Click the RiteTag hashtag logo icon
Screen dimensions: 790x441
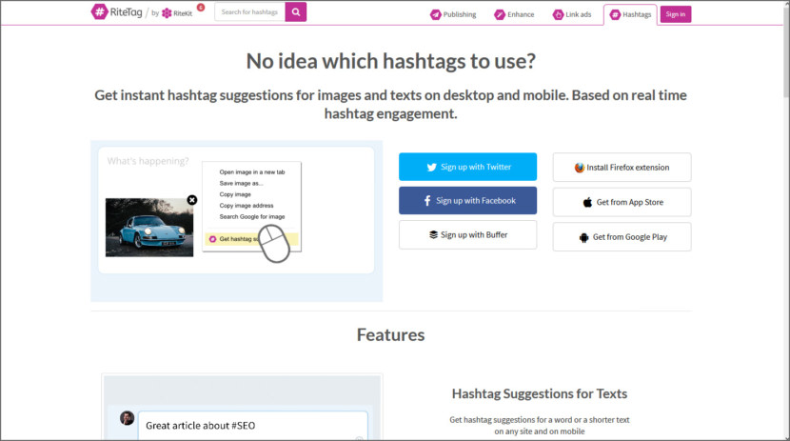point(99,12)
